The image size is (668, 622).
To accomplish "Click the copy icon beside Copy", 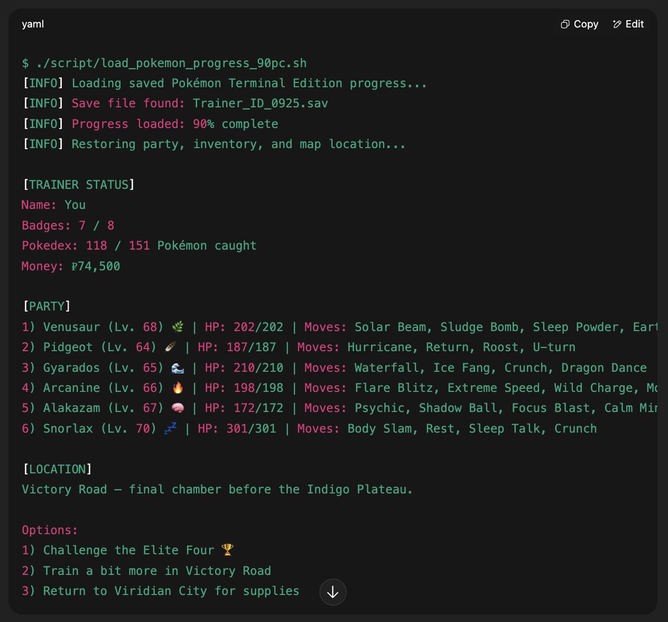I will click(x=565, y=24).
